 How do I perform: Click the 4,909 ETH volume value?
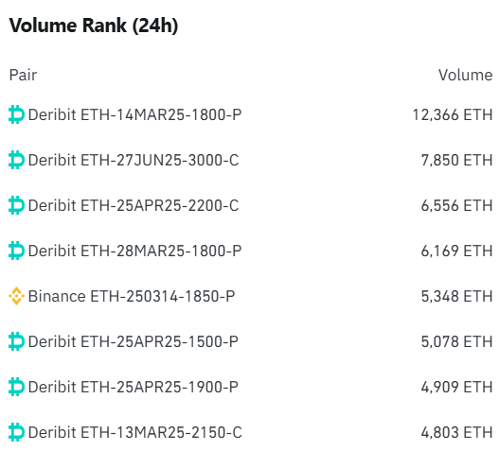click(x=456, y=387)
